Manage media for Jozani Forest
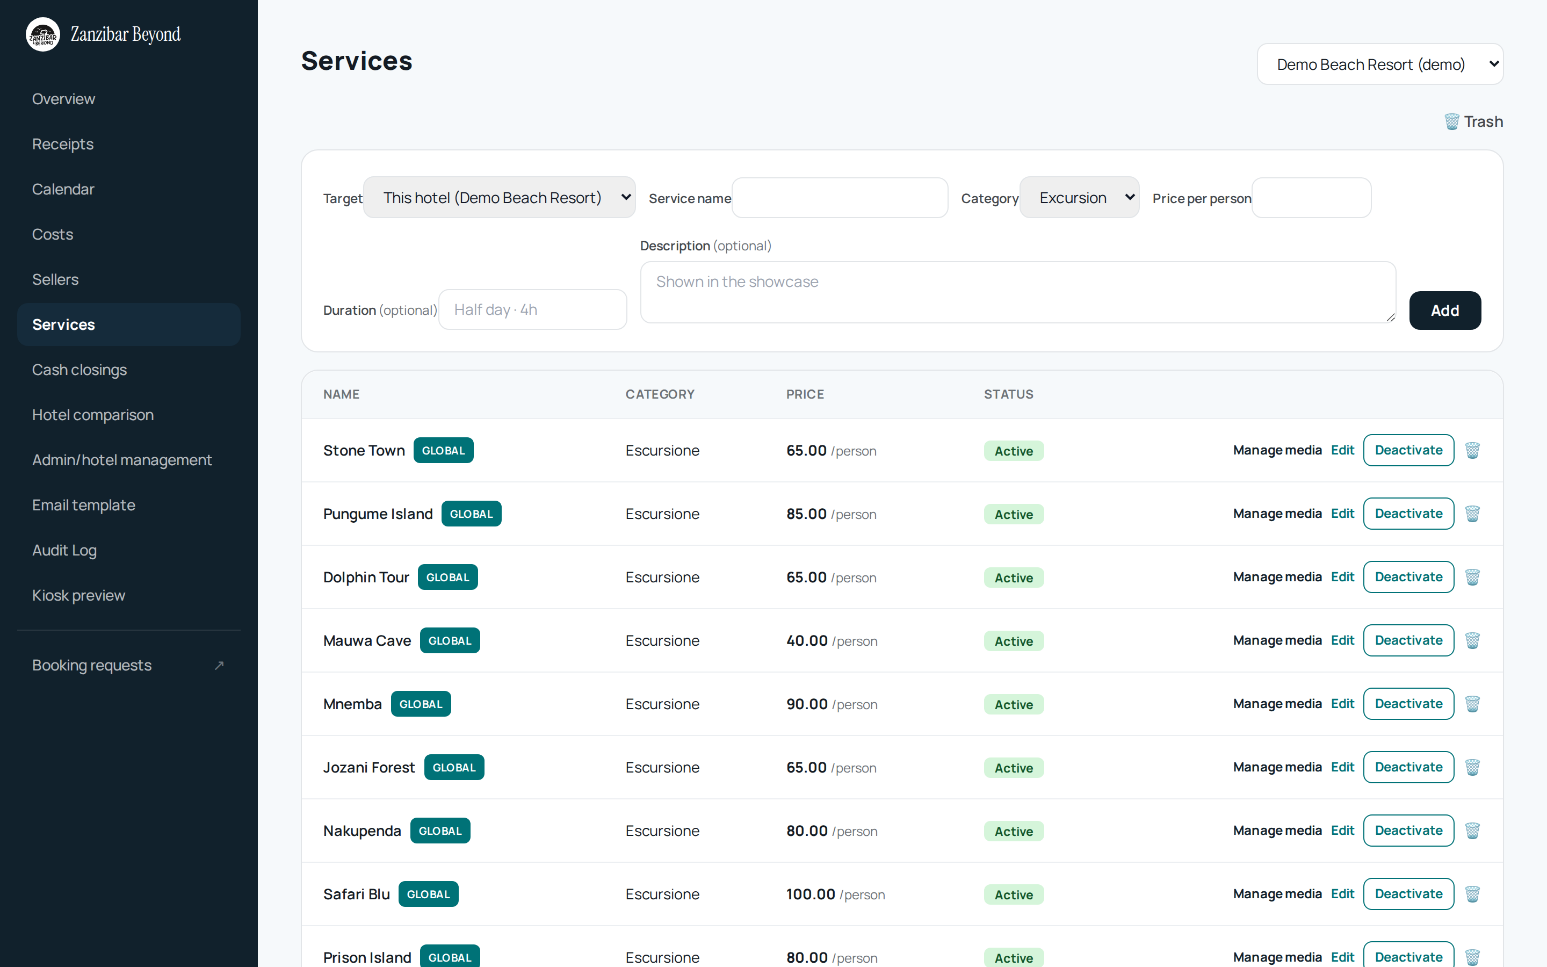 tap(1277, 767)
